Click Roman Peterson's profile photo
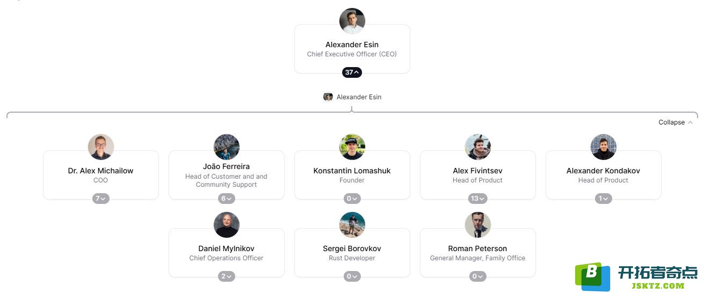This screenshot has height=293, width=704. coord(478,225)
